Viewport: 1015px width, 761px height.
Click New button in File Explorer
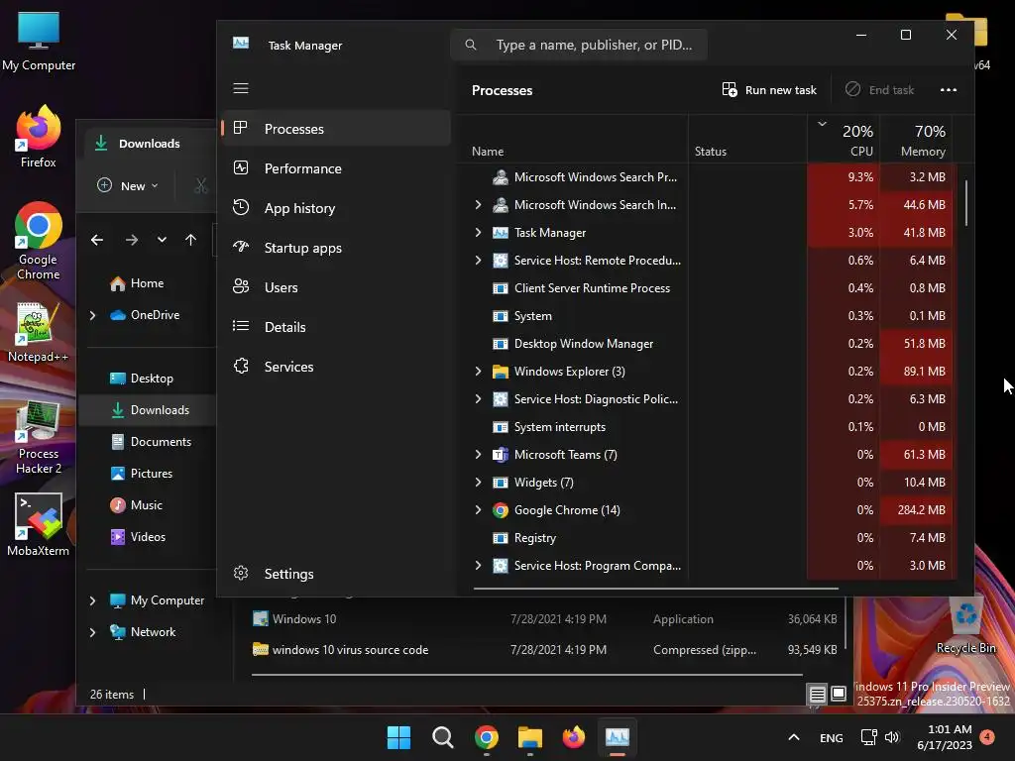point(128,185)
